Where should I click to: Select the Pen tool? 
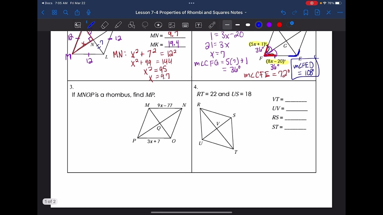[91, 25]
